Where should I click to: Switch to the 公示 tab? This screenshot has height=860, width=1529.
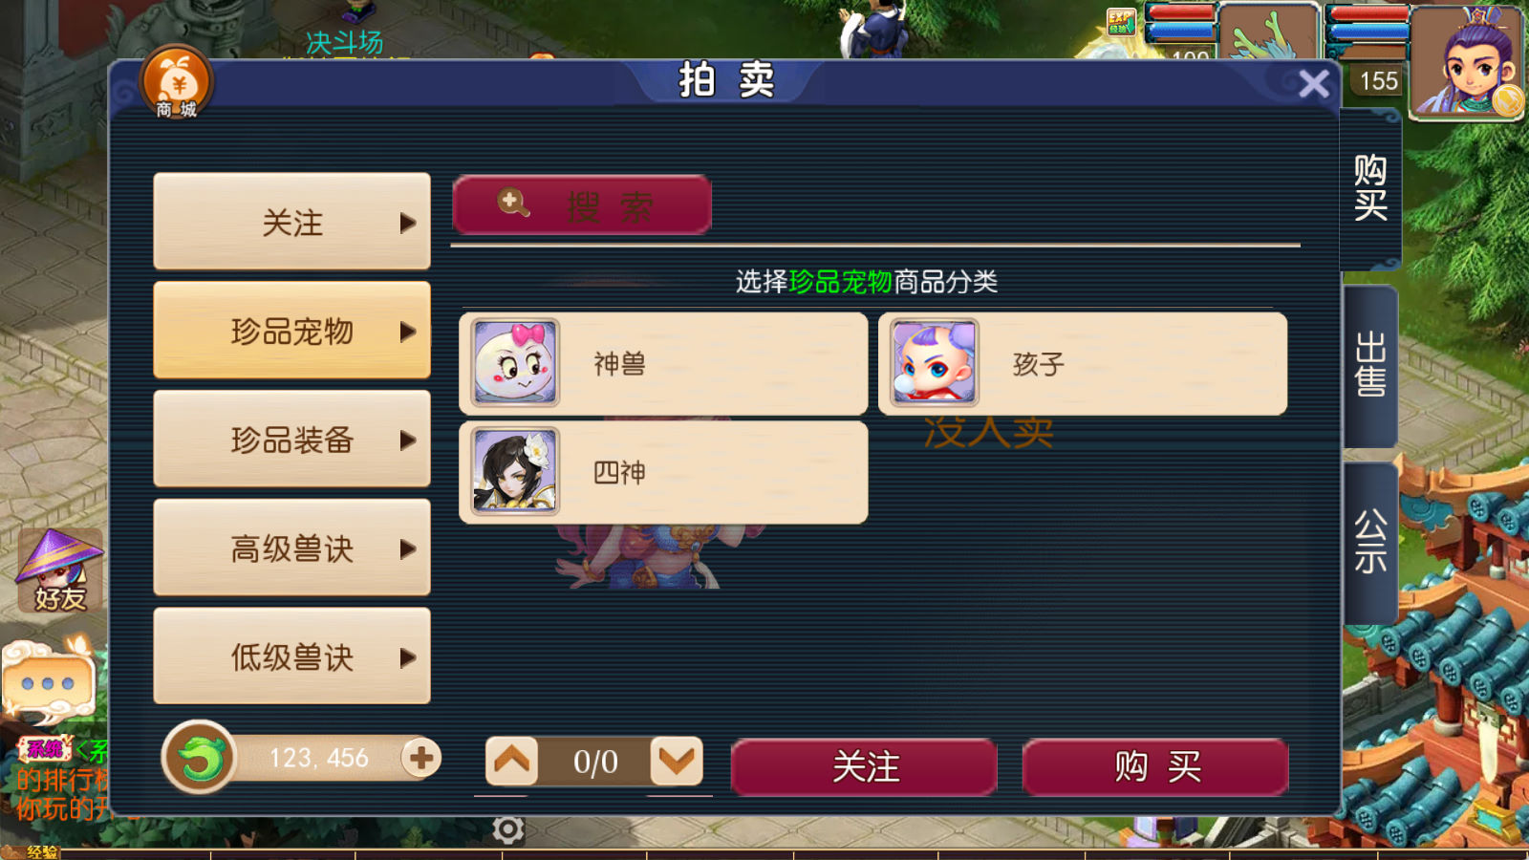point(1370,543)
